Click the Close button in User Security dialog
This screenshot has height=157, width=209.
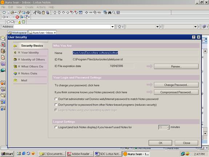pos(186,143)
